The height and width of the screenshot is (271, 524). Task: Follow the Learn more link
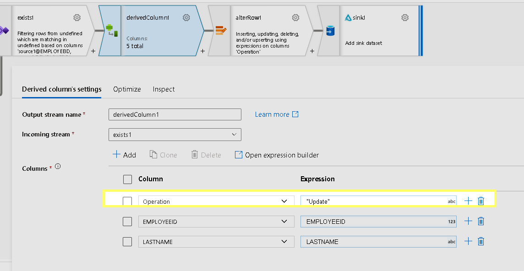(x=273, y=114)
